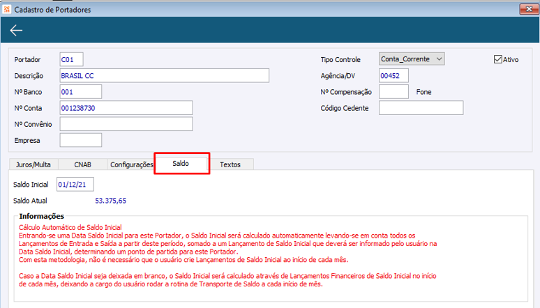Viewport: 540px width, 308px height.
Task: Close the Cadastro de Portadores window
Action: [x=529, y=9]
